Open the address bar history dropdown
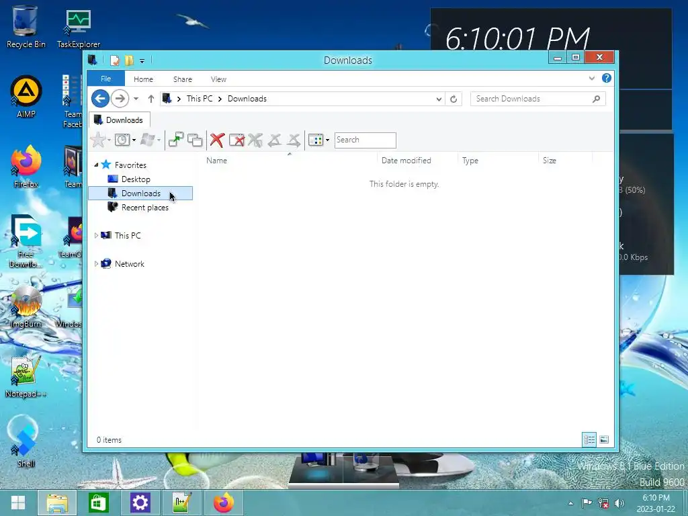688x516 pixels. tap(439, 99)
